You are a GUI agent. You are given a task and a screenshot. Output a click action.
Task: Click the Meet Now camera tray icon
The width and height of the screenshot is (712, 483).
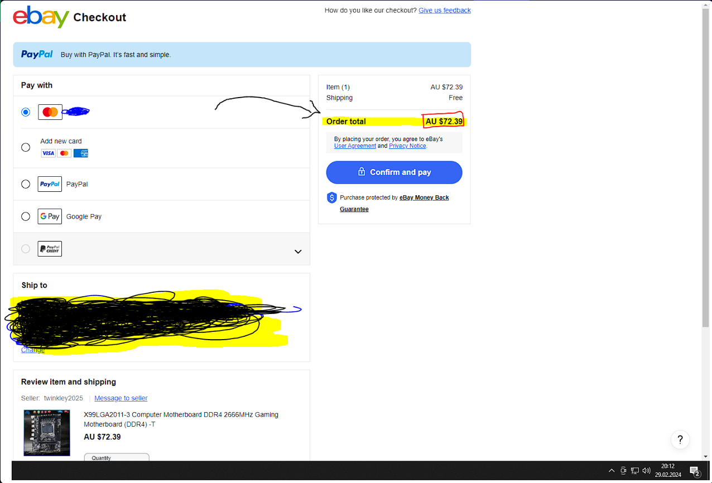pos(623,471)
